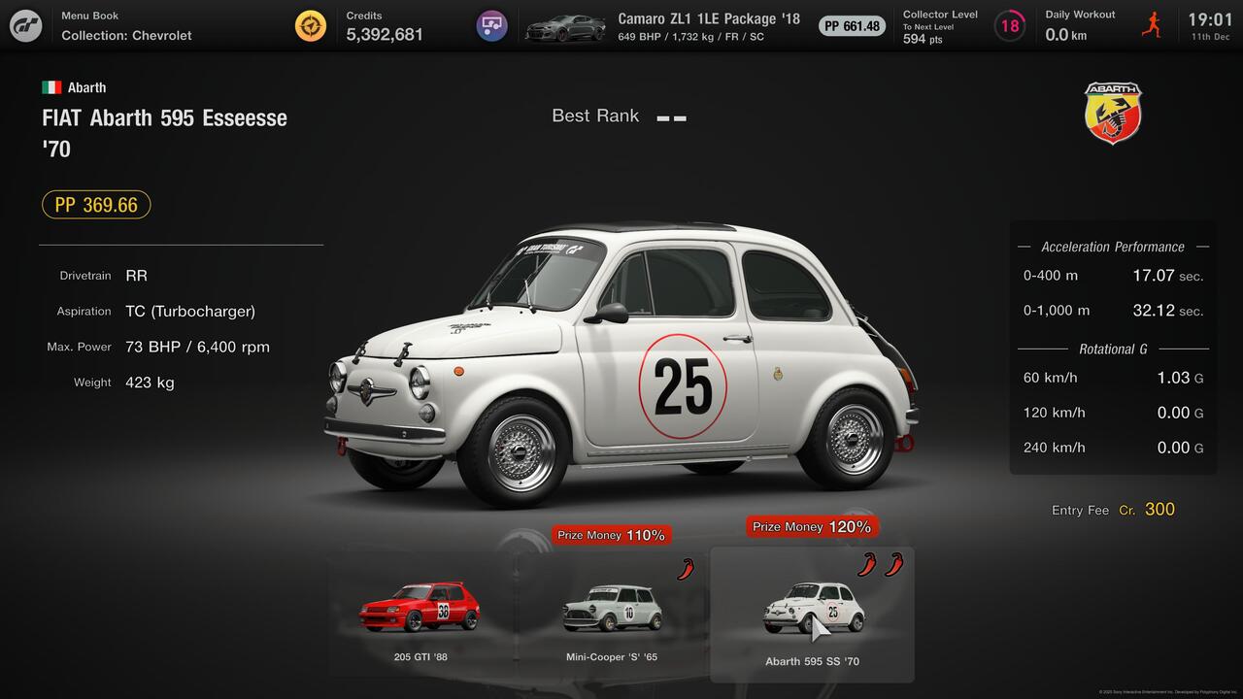Image resolution: width=1243 pixels, height=699 pixels.
Task: Click the Abarth scorpion emblem
Action: 1113,113
